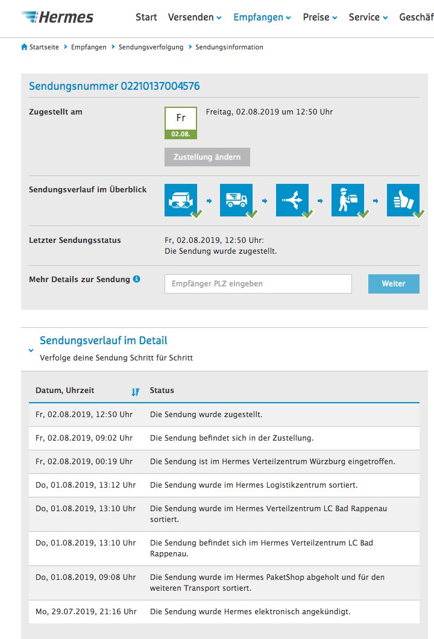Screen dimensions: 434x639
Task: Click the courier carrying parcel icon
Action: (348, 200)
